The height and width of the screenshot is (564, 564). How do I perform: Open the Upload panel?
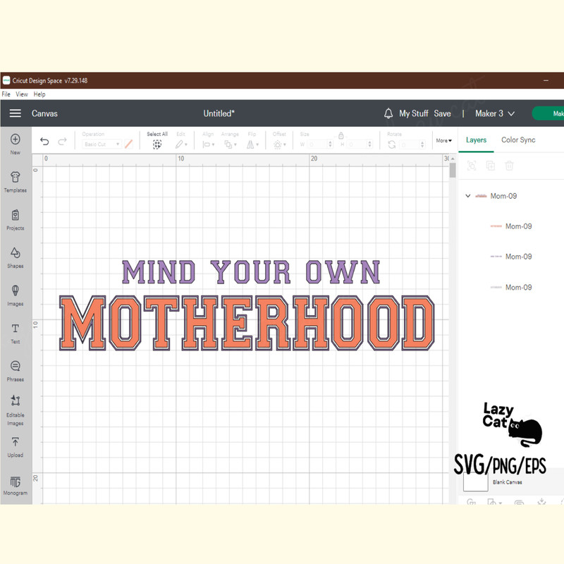click(x=15, y=446)
